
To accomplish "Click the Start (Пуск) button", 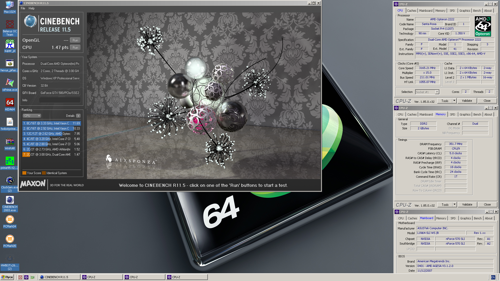I will (x=7, y=277).
